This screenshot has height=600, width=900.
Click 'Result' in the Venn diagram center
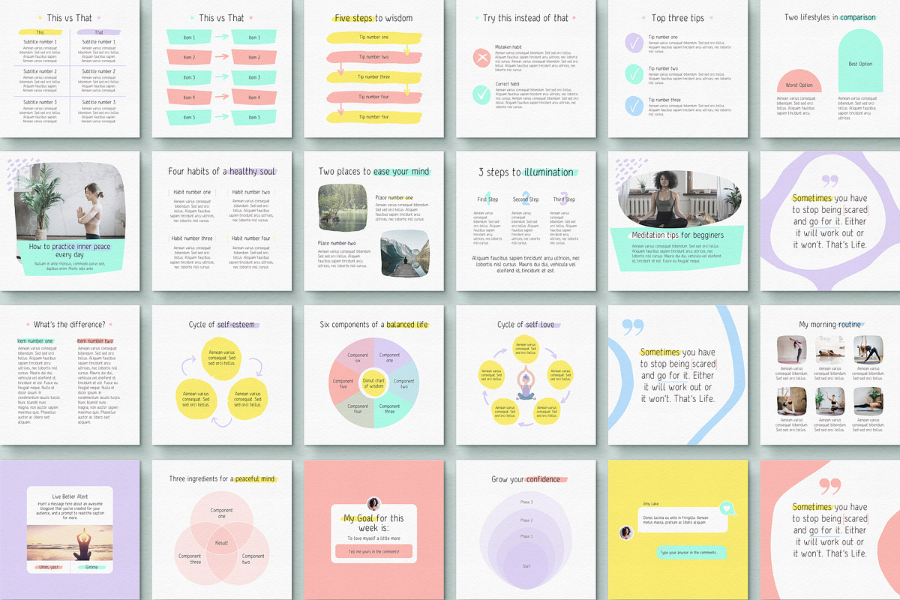(221, 541)
